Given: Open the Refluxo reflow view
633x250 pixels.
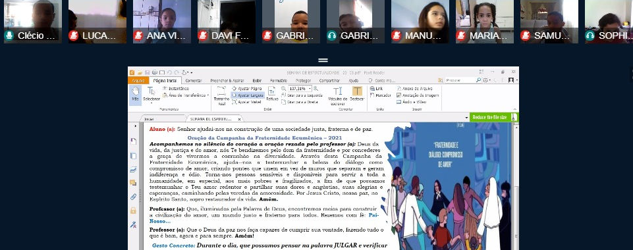Looking at the screenshot, I should click(x=272, y=93).
